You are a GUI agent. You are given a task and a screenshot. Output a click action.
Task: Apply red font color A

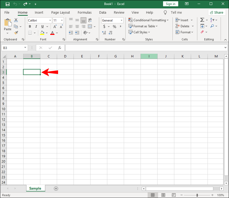52,33
